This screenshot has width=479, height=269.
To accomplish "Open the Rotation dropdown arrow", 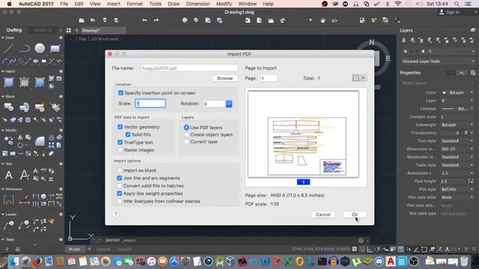I will (229, 104).
